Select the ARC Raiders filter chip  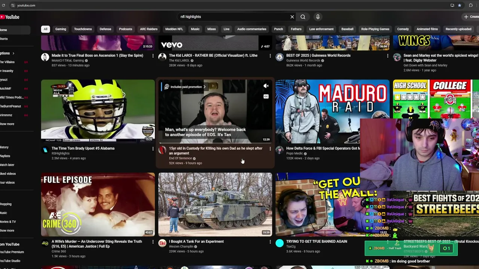tap(149, 29)
